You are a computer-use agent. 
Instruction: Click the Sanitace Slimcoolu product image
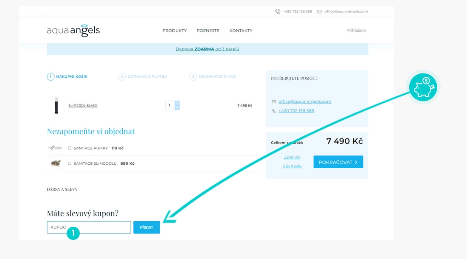(x=56, y=163)
